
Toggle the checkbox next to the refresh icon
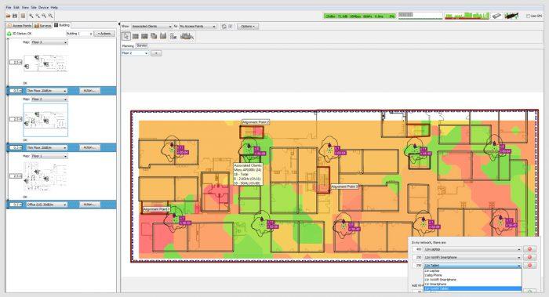pos(231,26)
